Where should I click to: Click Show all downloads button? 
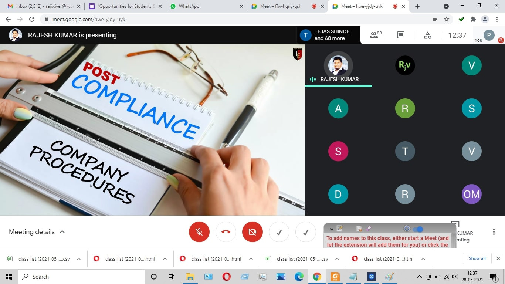pyautogui.click(x=477, y=258)
